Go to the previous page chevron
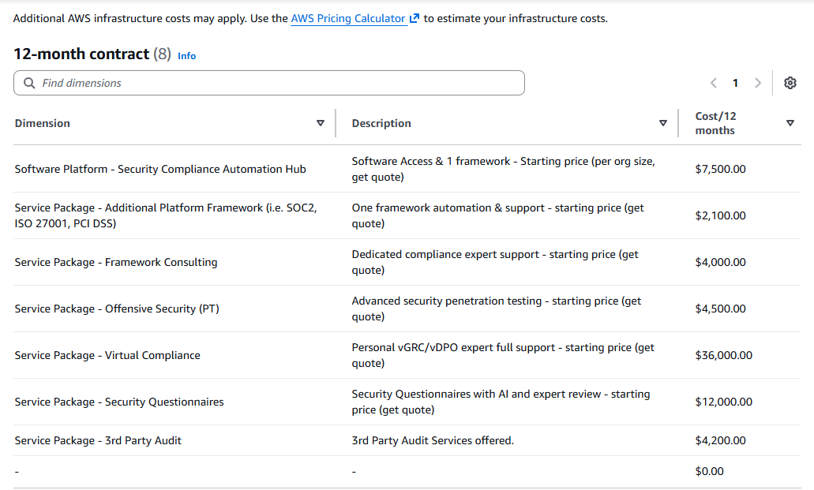 714,83
